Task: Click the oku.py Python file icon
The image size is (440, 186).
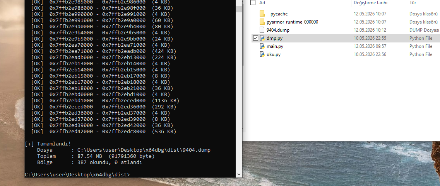Action: pyautogui.click(x=262, y=54)
